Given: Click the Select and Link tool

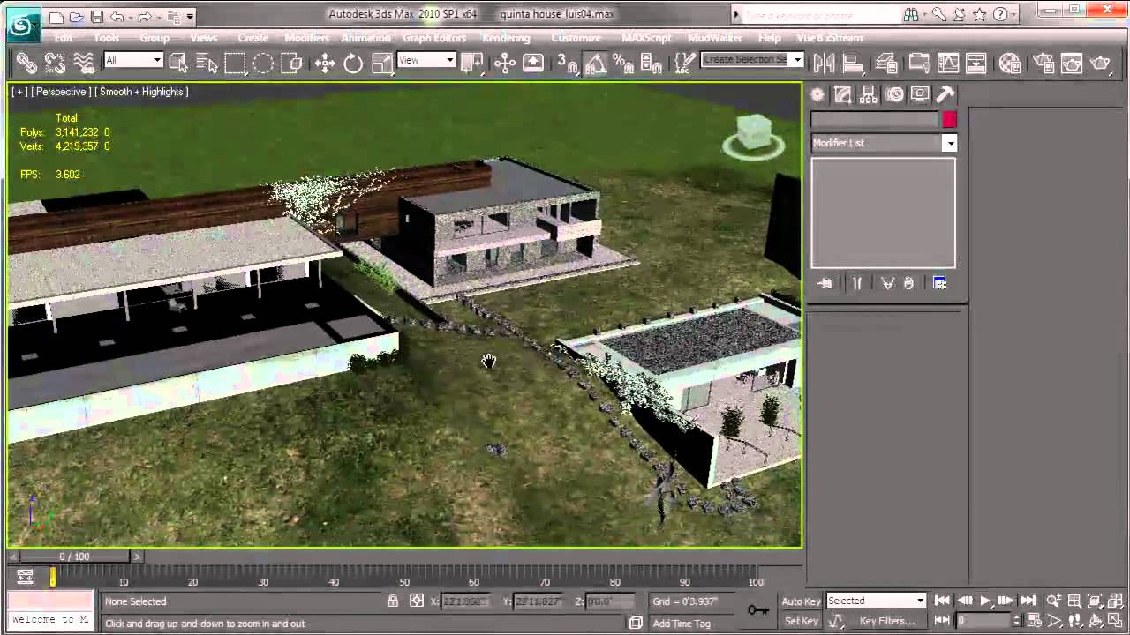Looking at the screenshot, I should (26, 63).
